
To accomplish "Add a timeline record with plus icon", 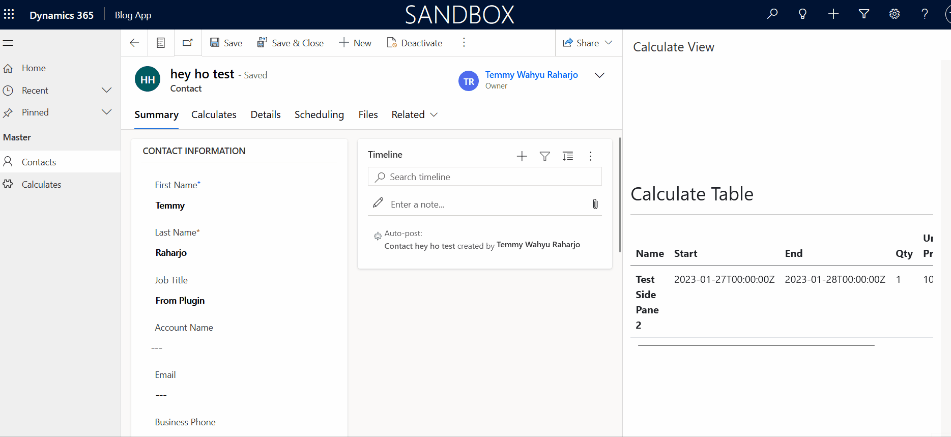I will (x=522, y=156).
